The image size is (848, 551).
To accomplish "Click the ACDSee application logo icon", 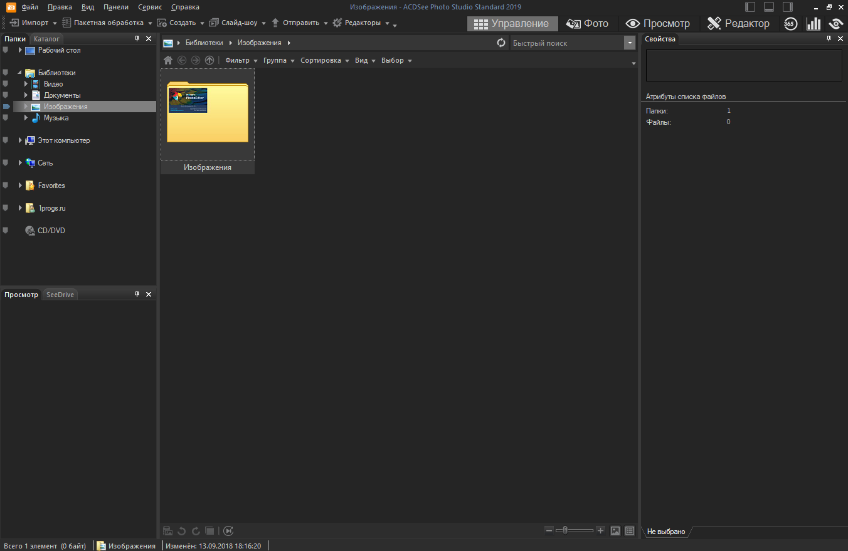I will 11,7.
